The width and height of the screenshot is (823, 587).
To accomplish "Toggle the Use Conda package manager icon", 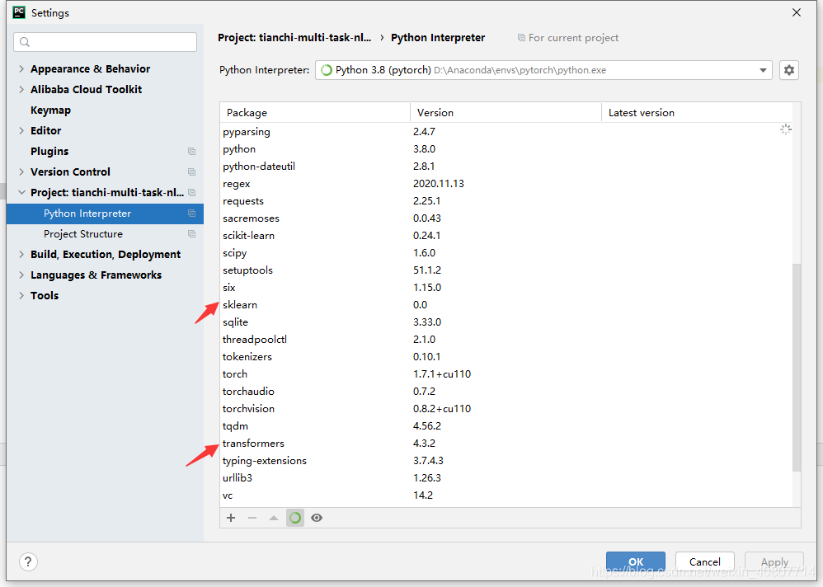I will click(x=295, y=518).
